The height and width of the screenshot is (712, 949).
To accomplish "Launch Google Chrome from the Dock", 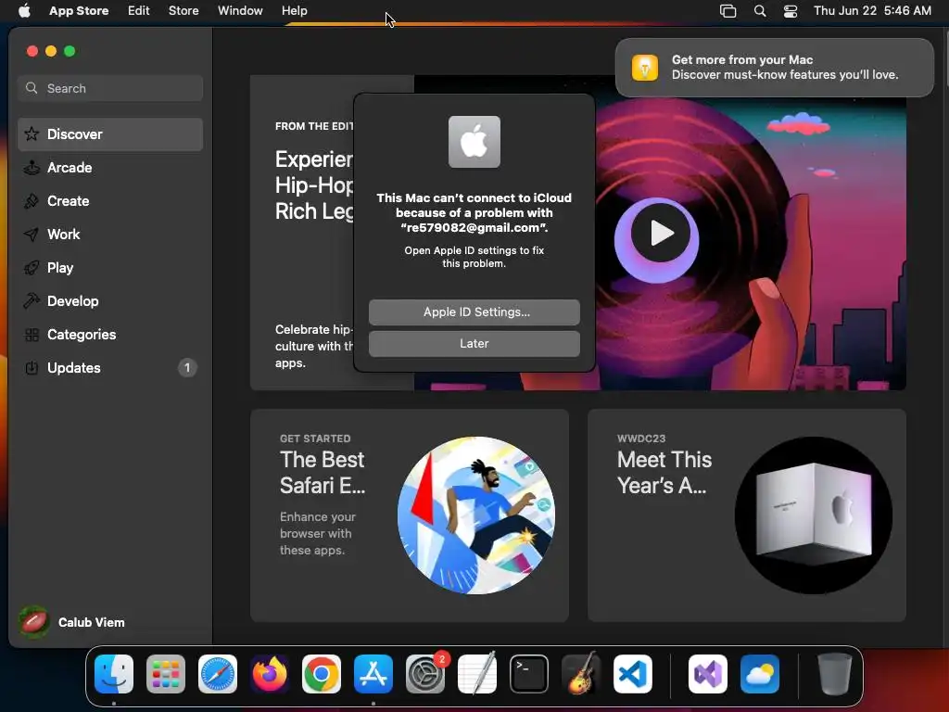I will pos(322,673).
